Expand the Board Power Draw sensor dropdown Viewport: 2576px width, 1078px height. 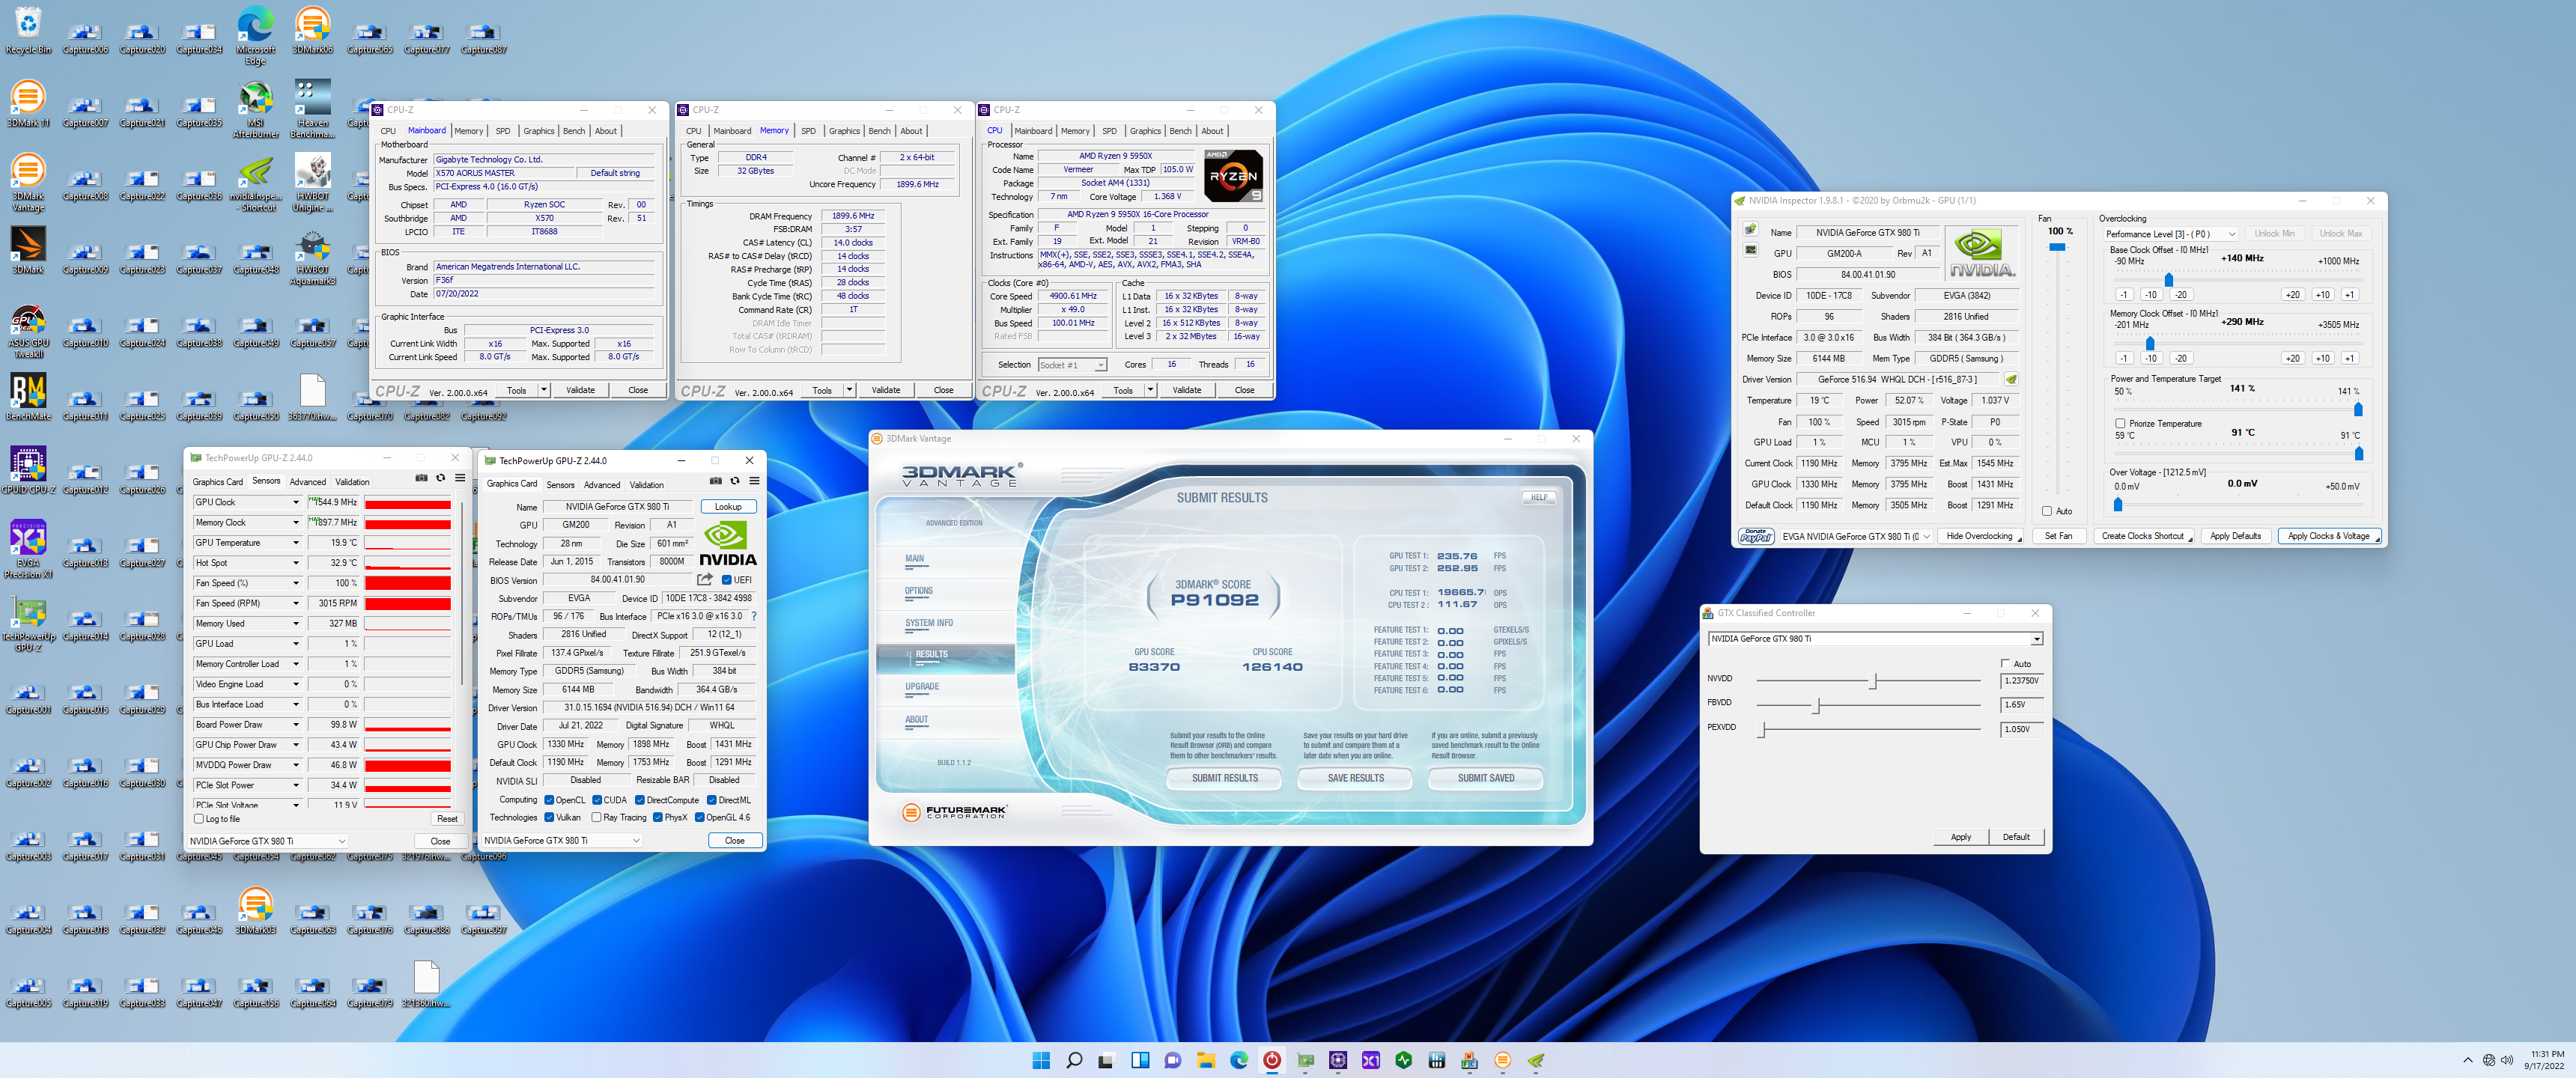coord(295,725)
